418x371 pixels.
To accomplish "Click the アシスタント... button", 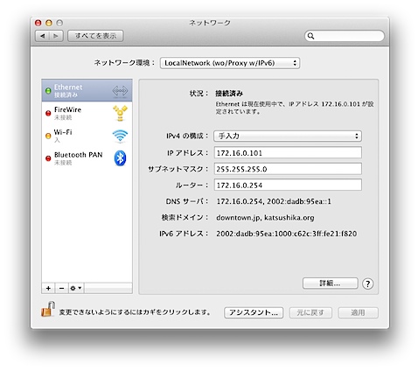I will (254, 312).
